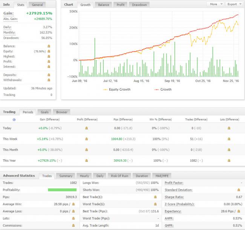
Task: Click the lock icon next to Withdrawals
Action: [x=49, y=80]
